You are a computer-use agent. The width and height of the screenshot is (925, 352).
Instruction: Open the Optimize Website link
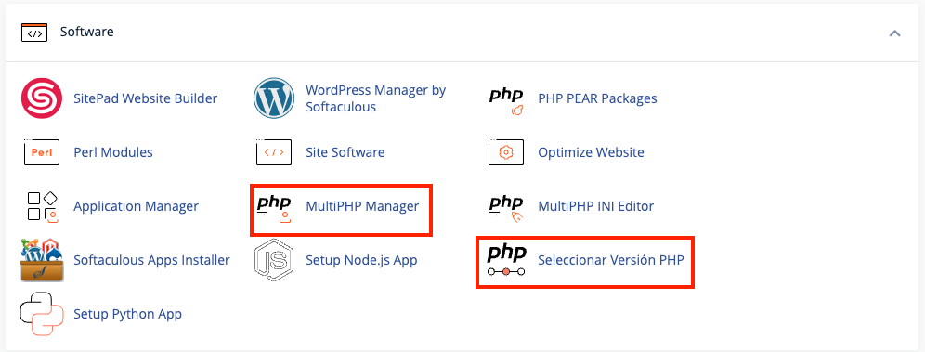click(591, 152)
